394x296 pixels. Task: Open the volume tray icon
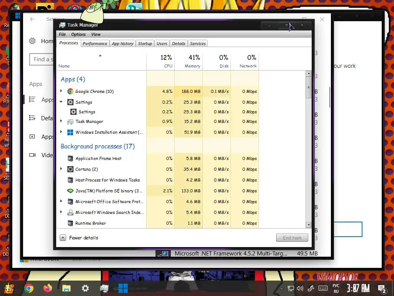[x=300, y=288]
